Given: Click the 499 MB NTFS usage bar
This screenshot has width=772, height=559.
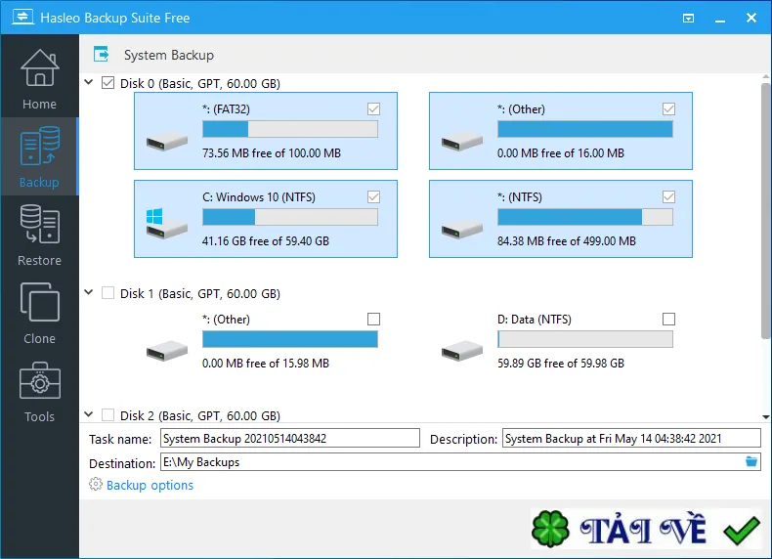Looking at the screenshot, I should (585, 217).
